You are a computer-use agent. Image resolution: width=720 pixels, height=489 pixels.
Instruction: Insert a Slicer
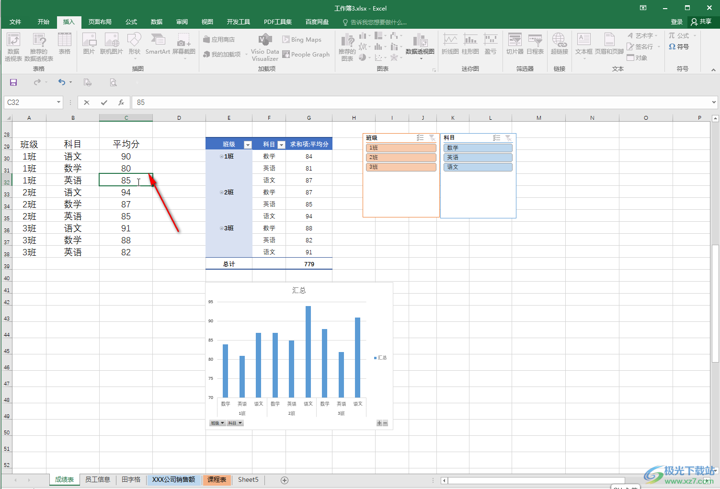tap(515, 44)
